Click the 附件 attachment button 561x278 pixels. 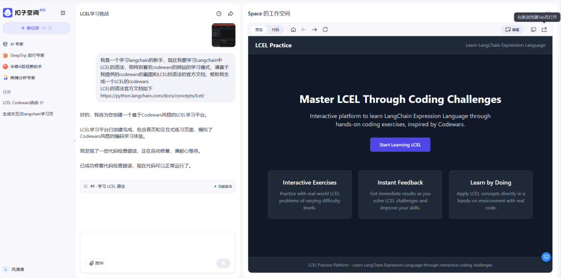coord(96,263)
